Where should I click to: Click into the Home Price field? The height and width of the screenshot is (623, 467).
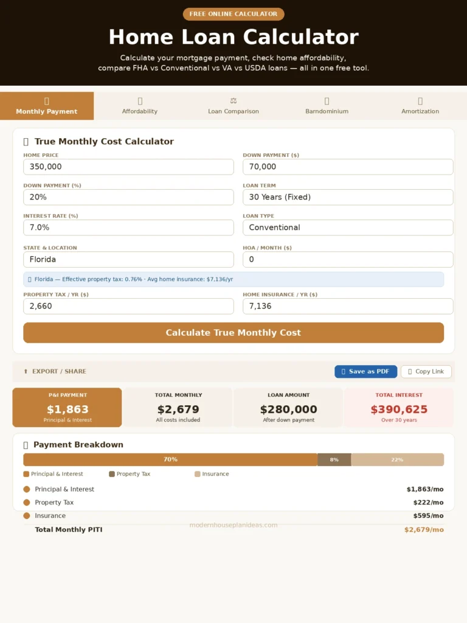(129, 167)
